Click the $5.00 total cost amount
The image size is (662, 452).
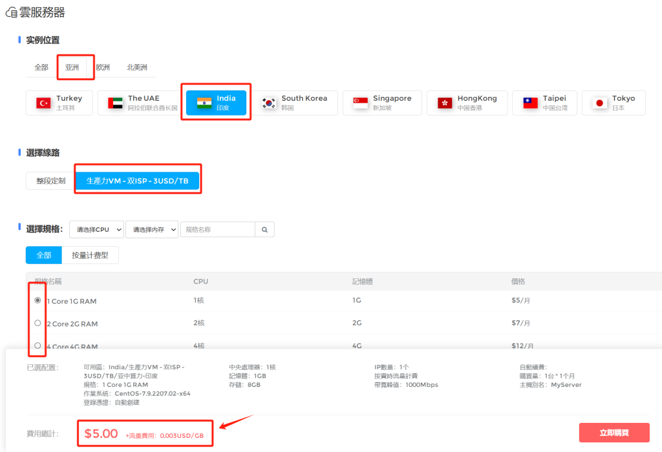(x=101, y=433)
